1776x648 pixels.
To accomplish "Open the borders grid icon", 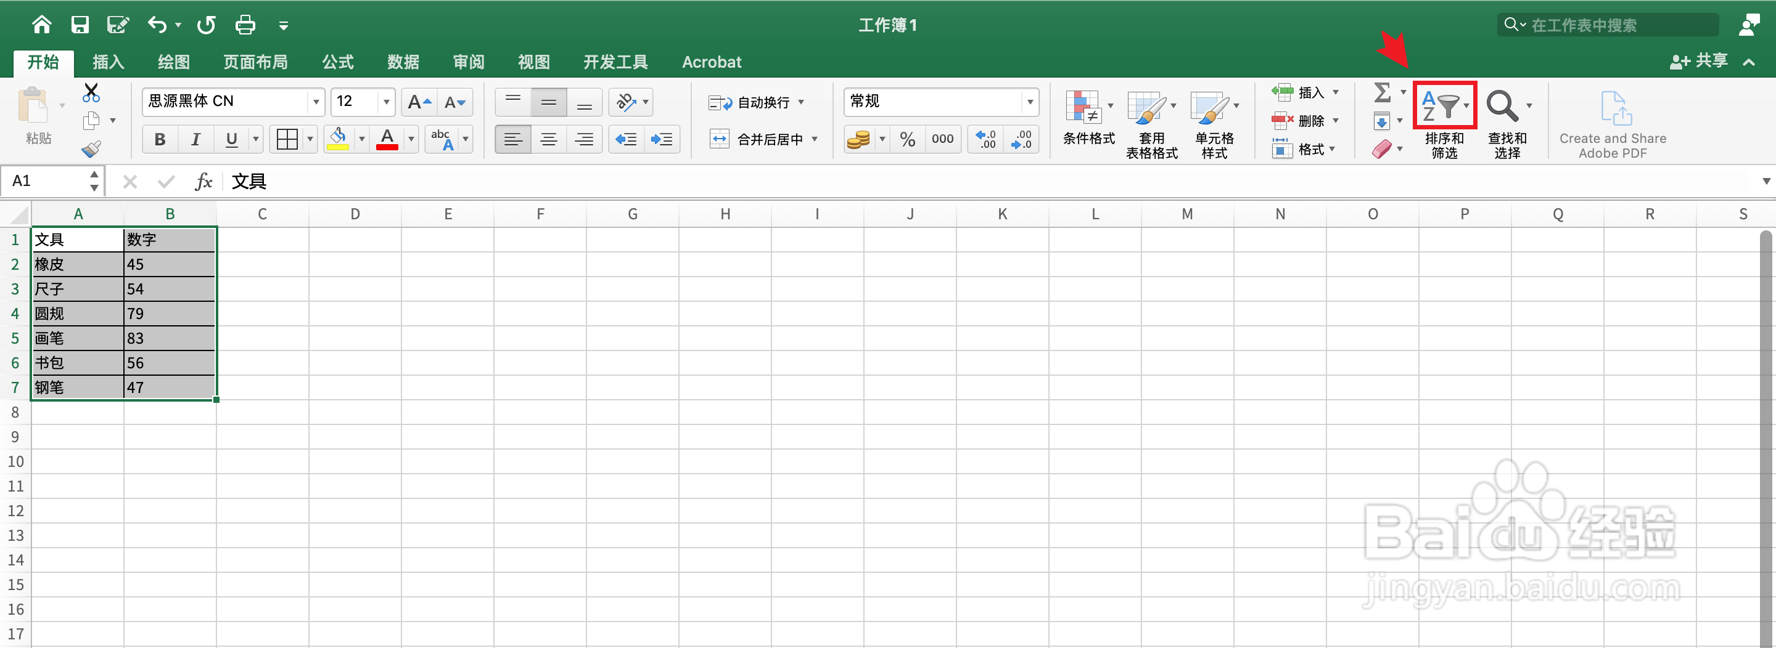I will tap(286, 139).
